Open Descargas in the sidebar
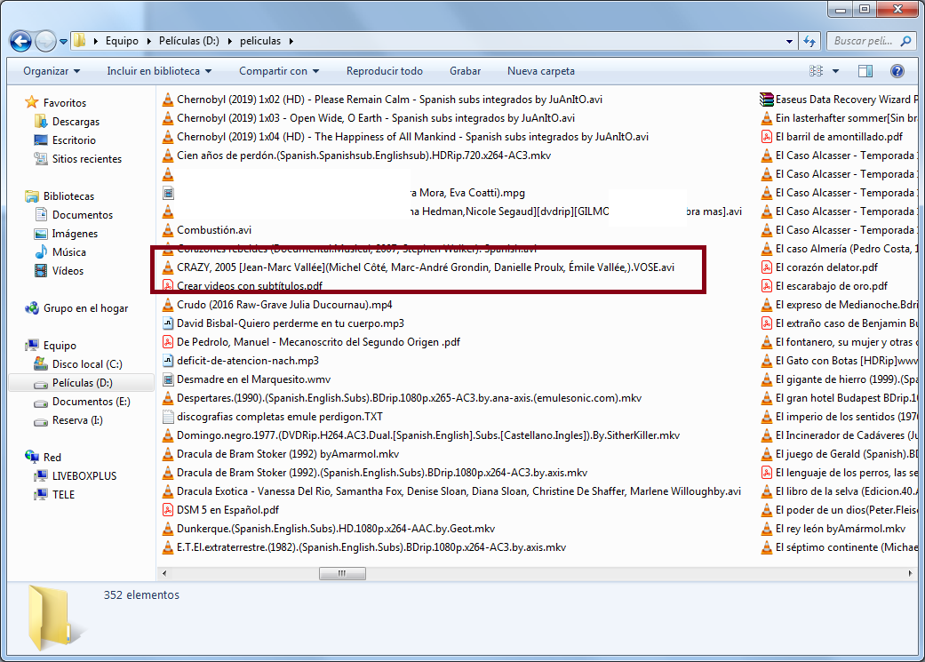The width and height of the screenshot is (925, 662). pos(76,122)
